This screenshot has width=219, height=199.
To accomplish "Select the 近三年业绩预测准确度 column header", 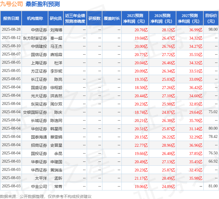I will pos(75,18).
